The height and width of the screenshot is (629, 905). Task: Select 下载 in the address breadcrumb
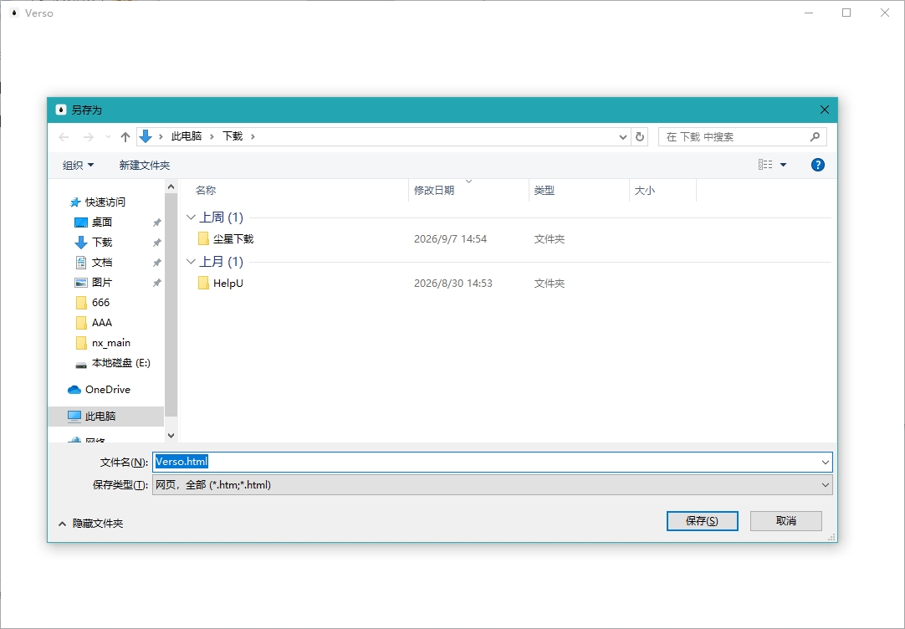(233, 136)
